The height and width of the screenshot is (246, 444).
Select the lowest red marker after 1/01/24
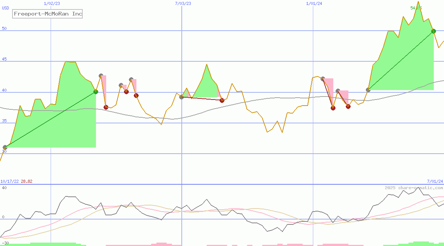(333, 108)
